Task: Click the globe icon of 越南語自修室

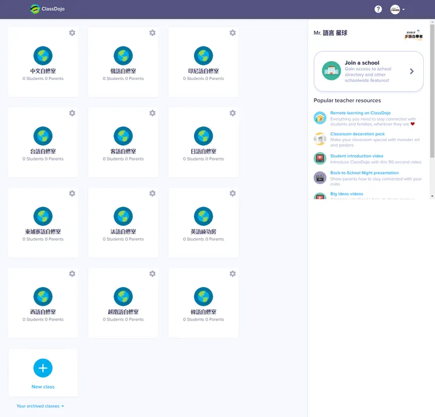Action: [123, 296]
